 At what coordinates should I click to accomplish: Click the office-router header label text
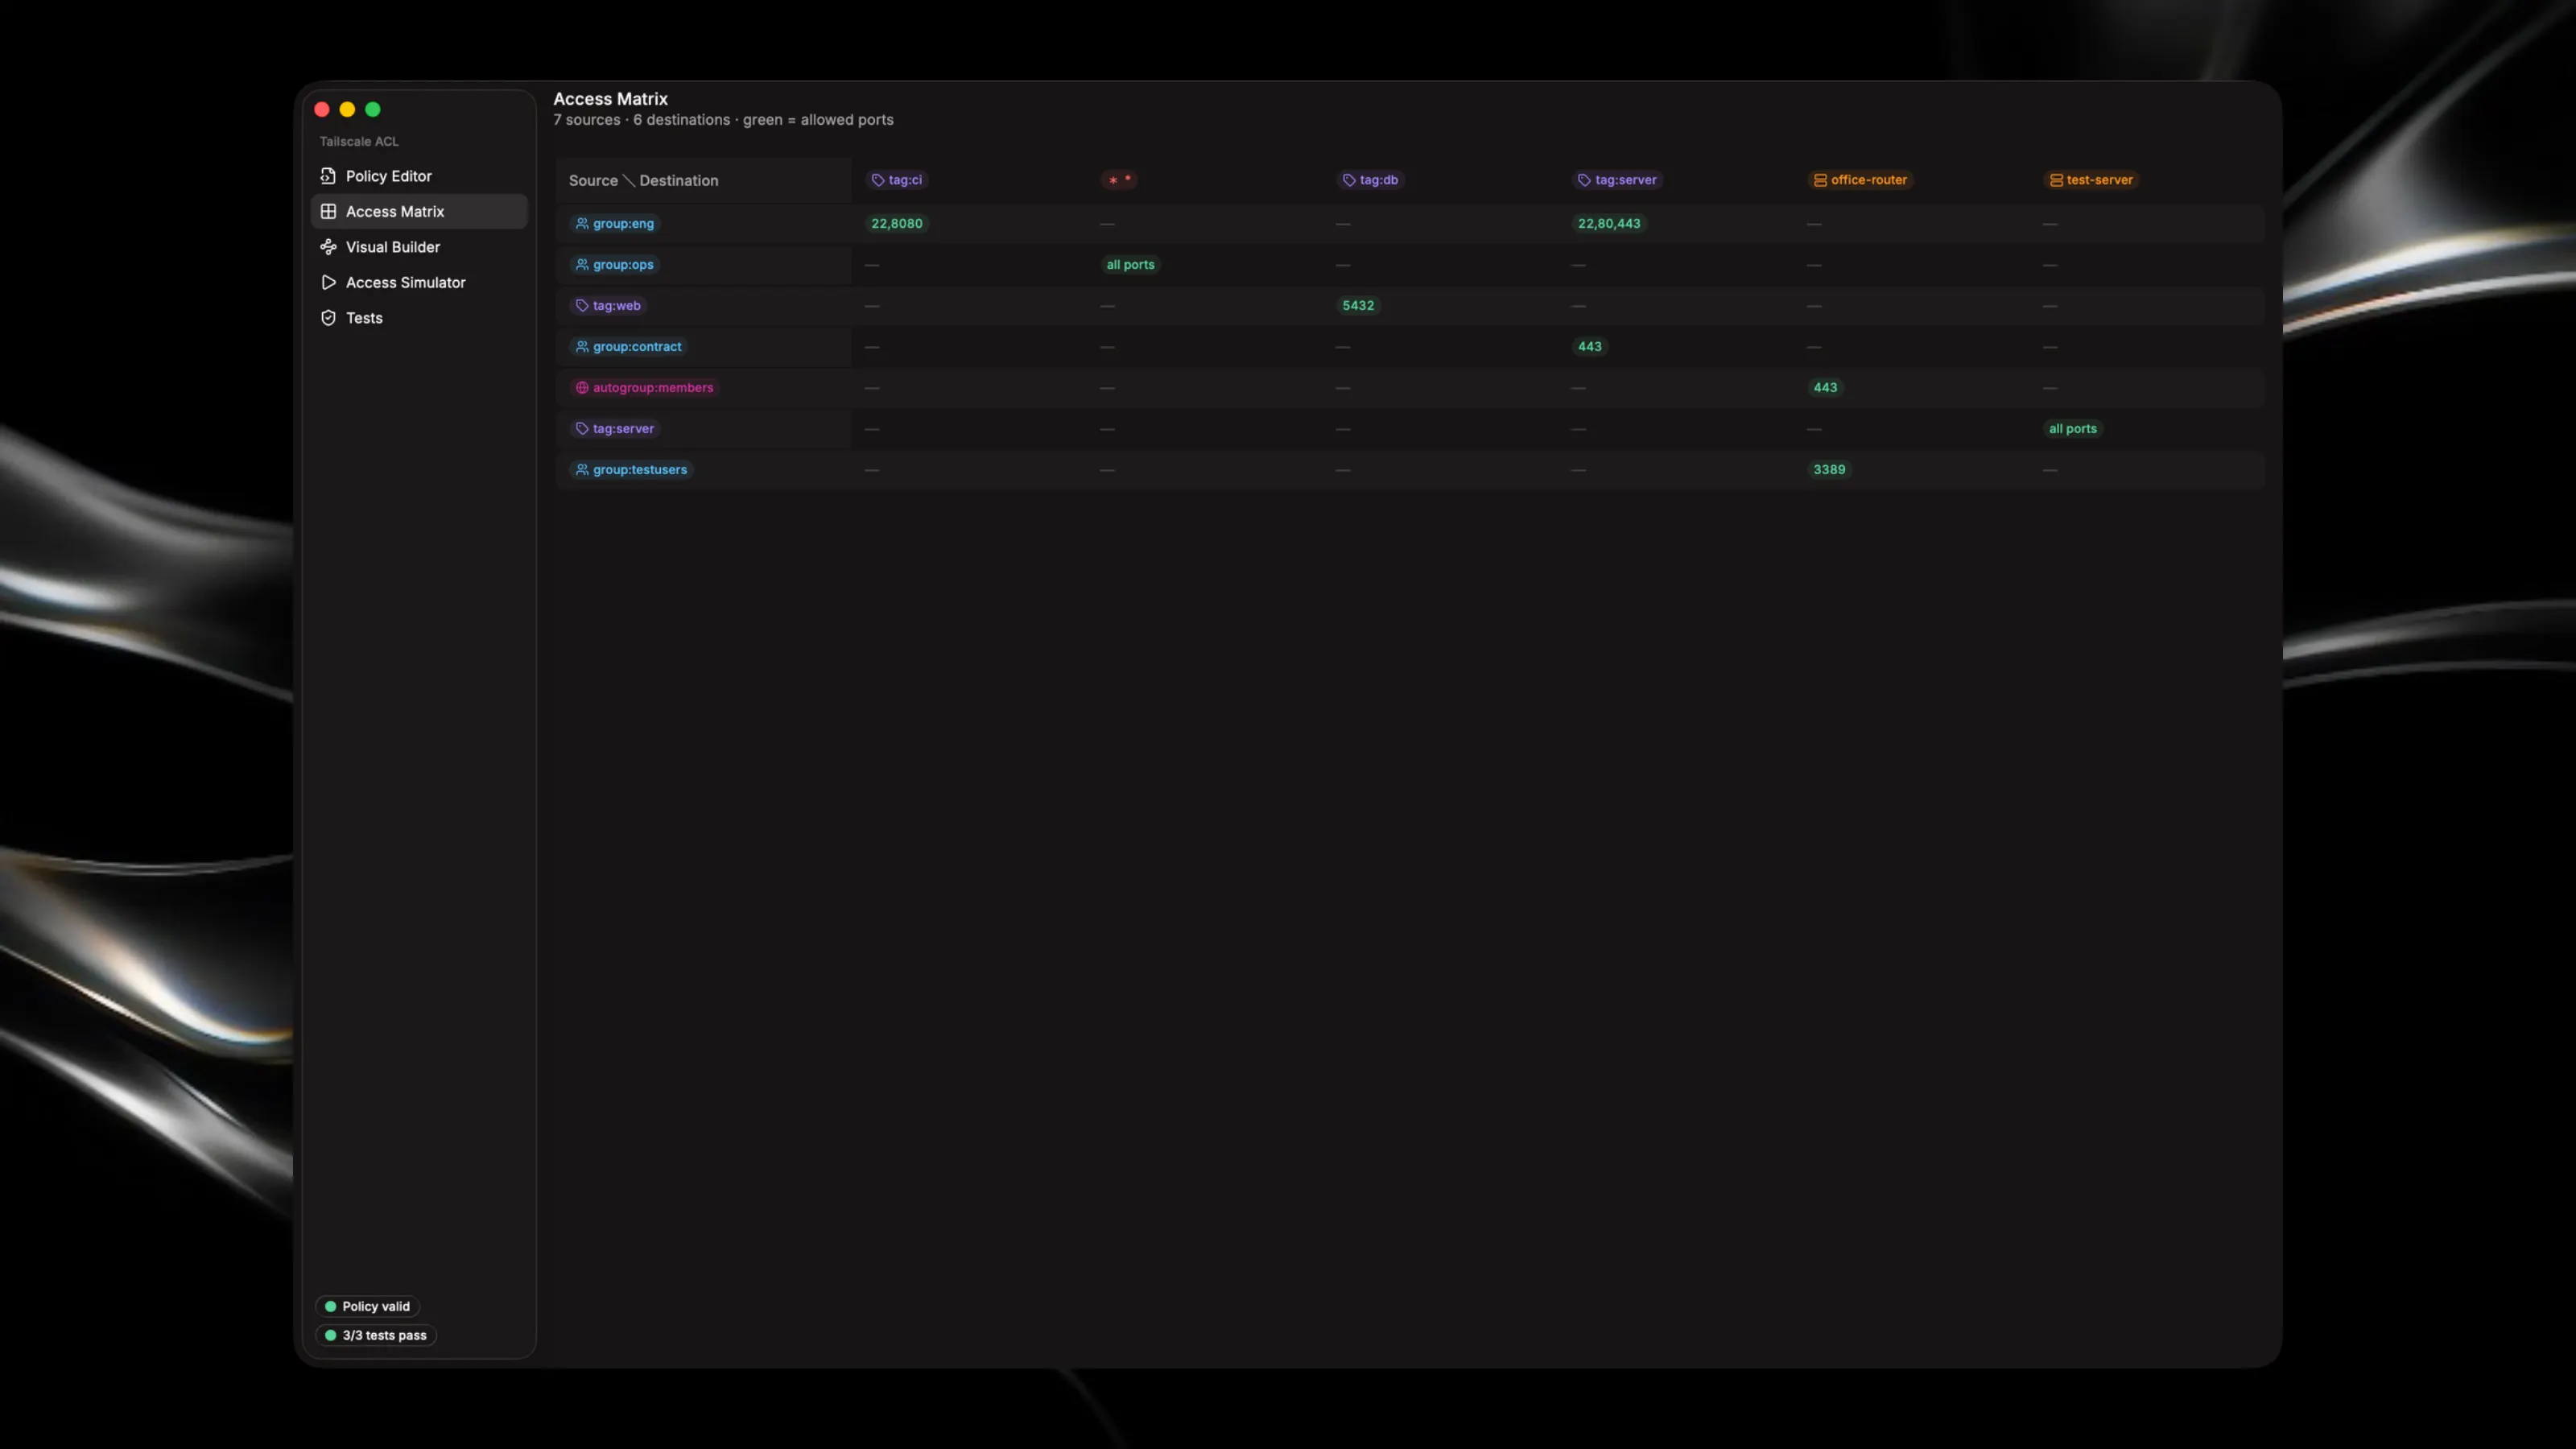point(1869,180)
